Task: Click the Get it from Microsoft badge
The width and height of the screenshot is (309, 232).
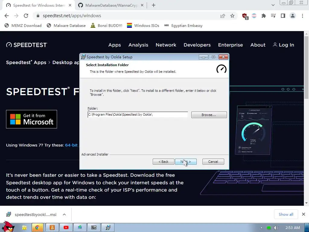Action: [x=31, y=119]
